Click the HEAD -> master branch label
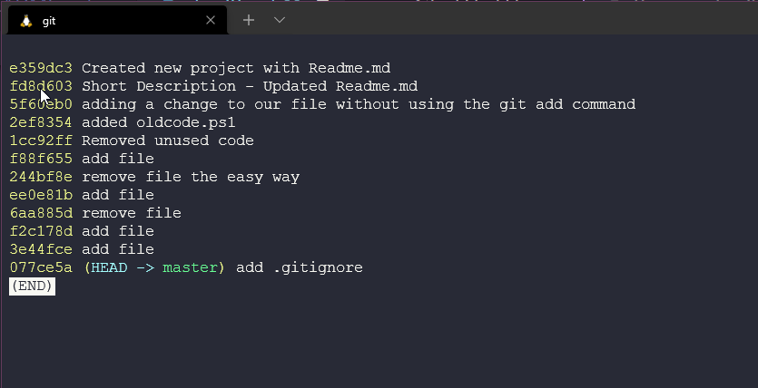Viewport: 758px width, 388px height. click(x=154, y=267)
